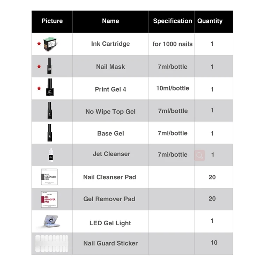Click the Specification column header

click(172, 21)
